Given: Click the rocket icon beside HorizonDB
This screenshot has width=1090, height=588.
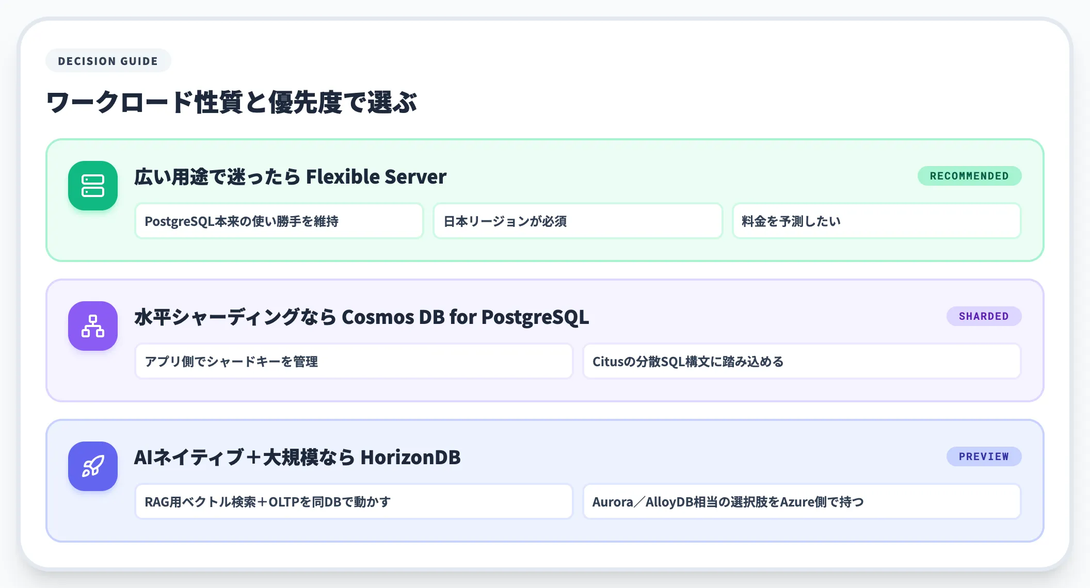Looking at the screenshot, I should (93, 466).
